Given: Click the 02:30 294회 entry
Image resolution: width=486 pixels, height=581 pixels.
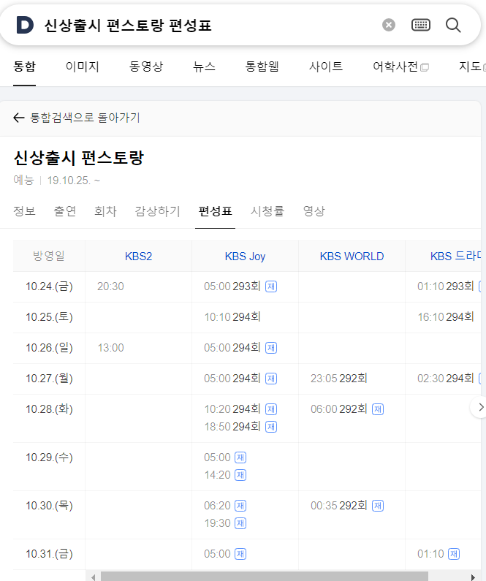Looking at the screenshot, I should [446, 379].
